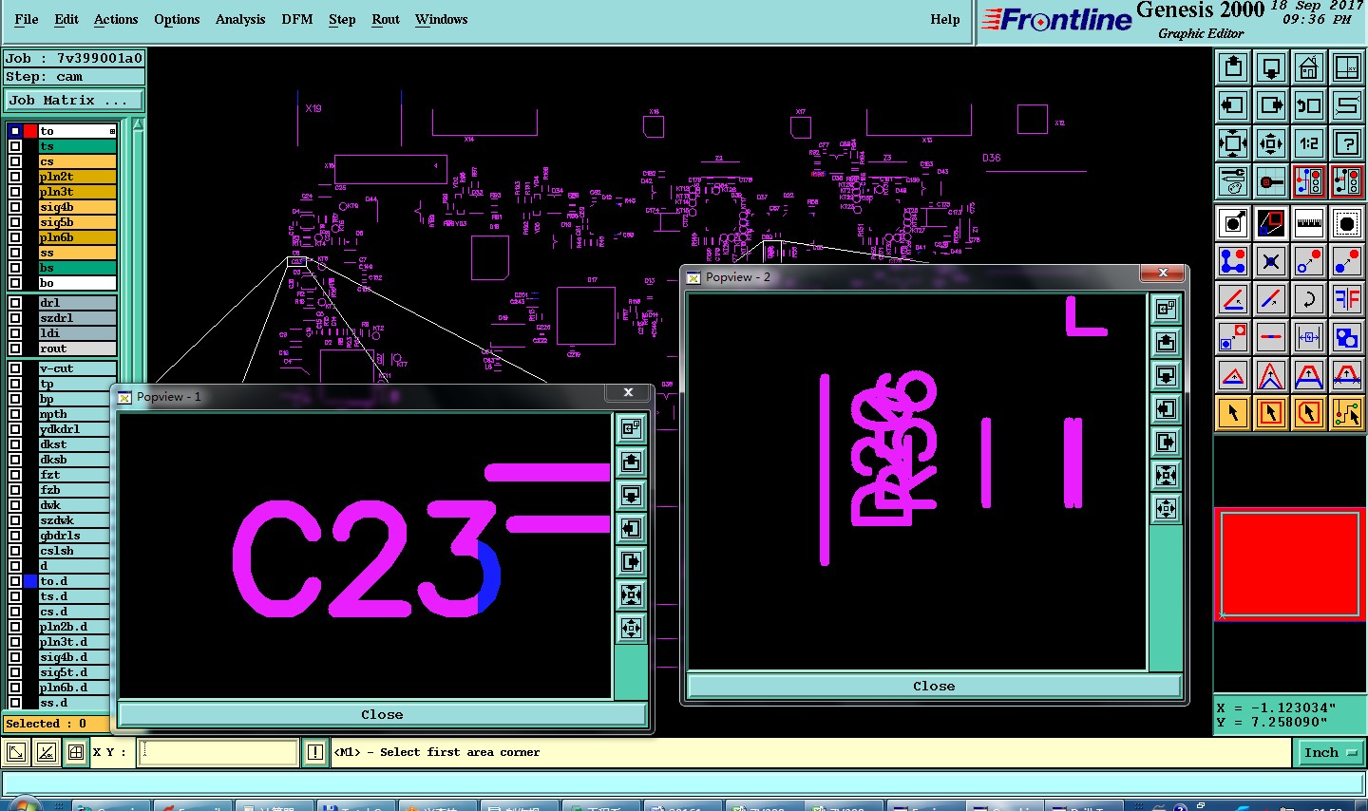Click the exclamation mark icon in status bar
Screen dimensions: 1368x811
coord(315,752)
